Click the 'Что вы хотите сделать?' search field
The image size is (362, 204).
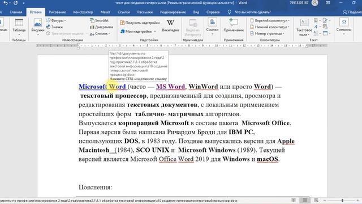(x=253, y=12)
